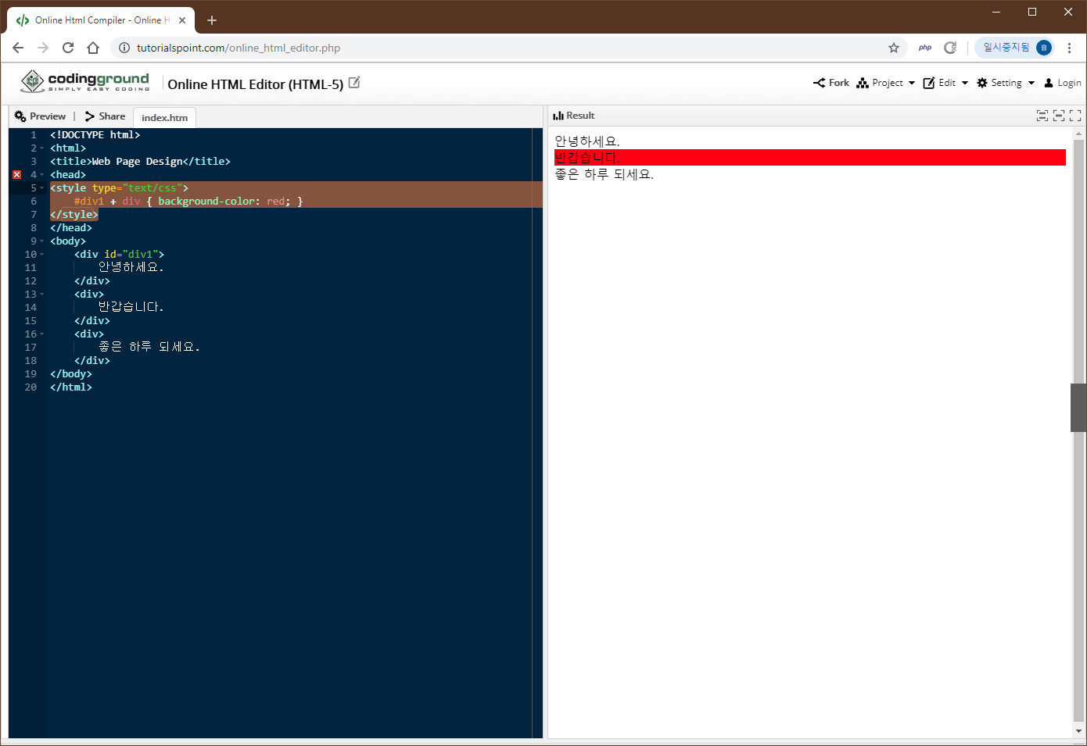Click the 반갑습니다. text on code line 14
Image resolution: width=1087 pixels, height=746 pixels.
click(131, 308)
